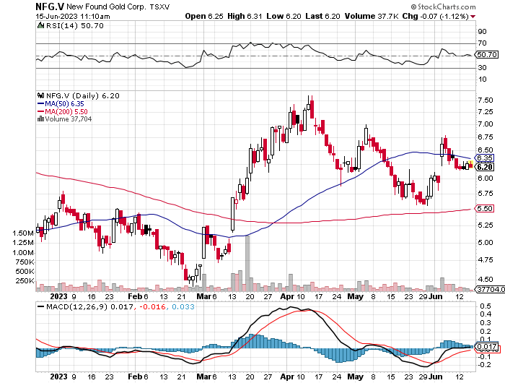
Task: Click the Volume 37,704 legend label
Action: click(69, 119)
